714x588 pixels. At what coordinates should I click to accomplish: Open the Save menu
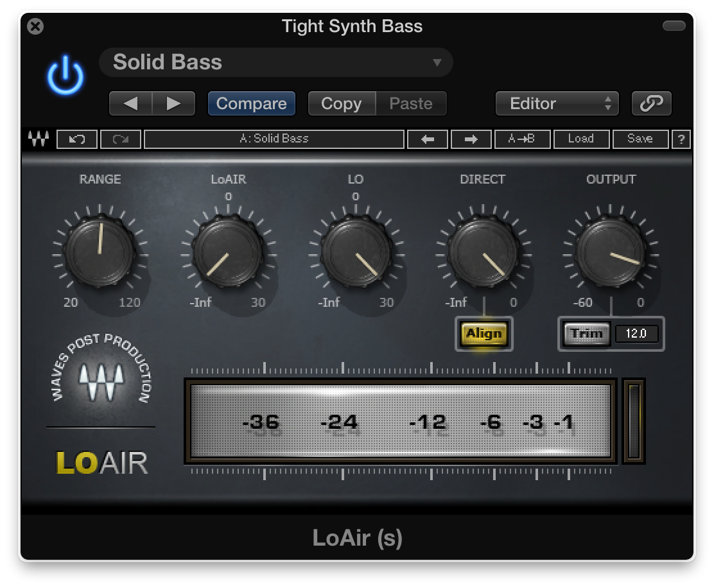640,139
